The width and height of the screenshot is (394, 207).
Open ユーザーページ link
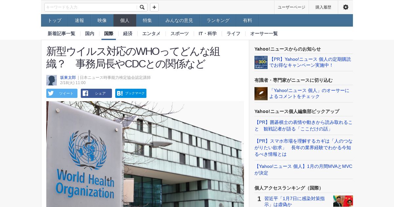[x=291, y=7]
